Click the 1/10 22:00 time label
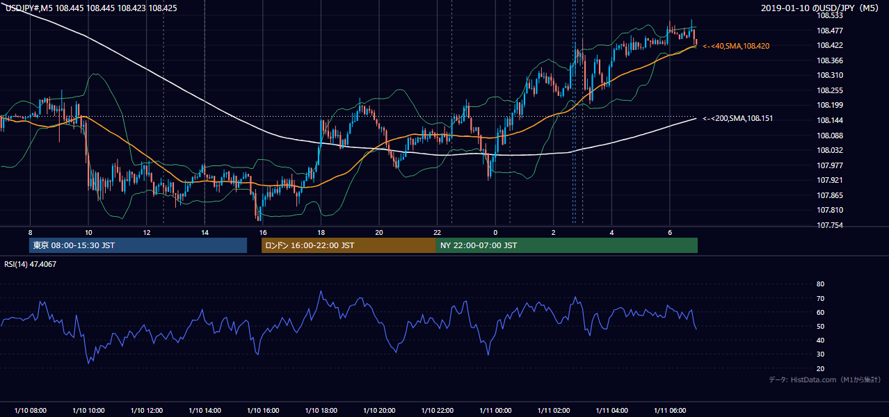Screen dimensions: 889x417 click(437, 411)
